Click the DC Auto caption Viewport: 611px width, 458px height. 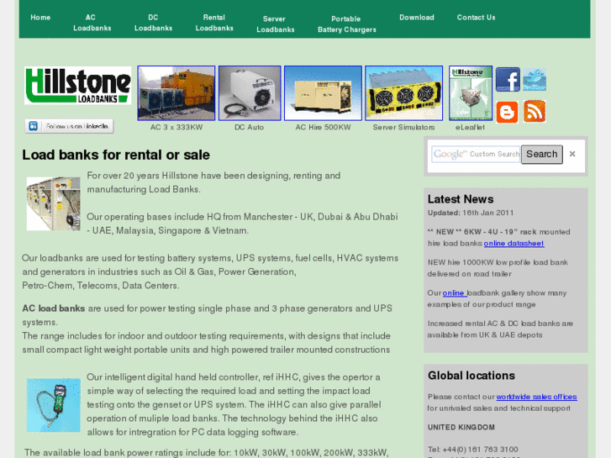[249, 128]
